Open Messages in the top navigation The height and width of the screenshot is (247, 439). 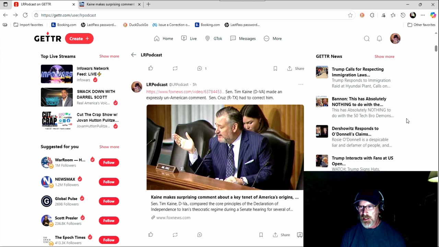pos(243,38)
